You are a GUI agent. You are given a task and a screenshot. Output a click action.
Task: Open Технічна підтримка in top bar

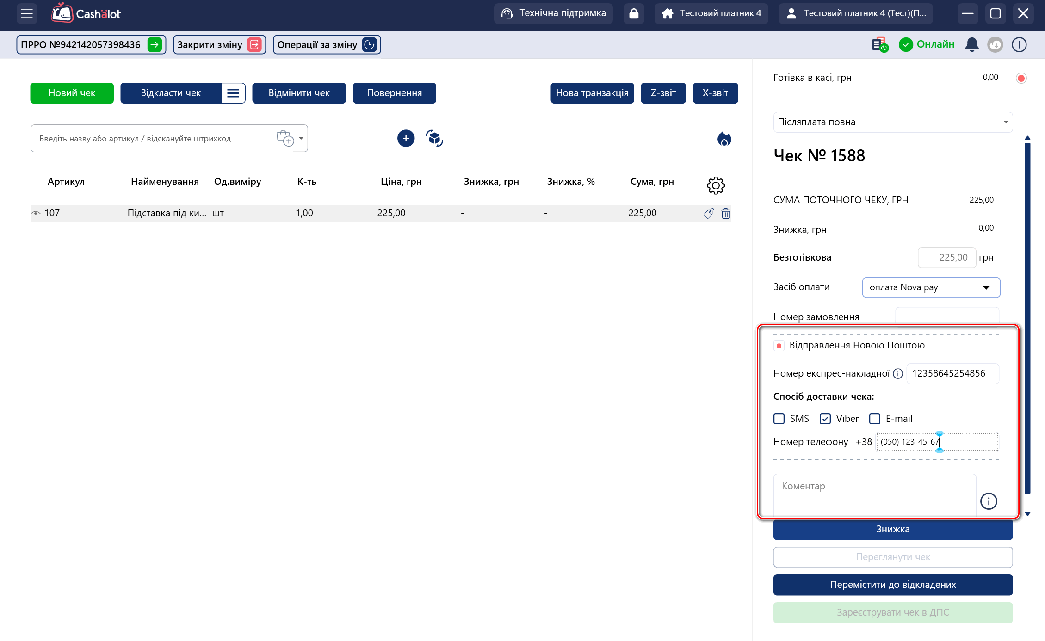tap(553, 13)
